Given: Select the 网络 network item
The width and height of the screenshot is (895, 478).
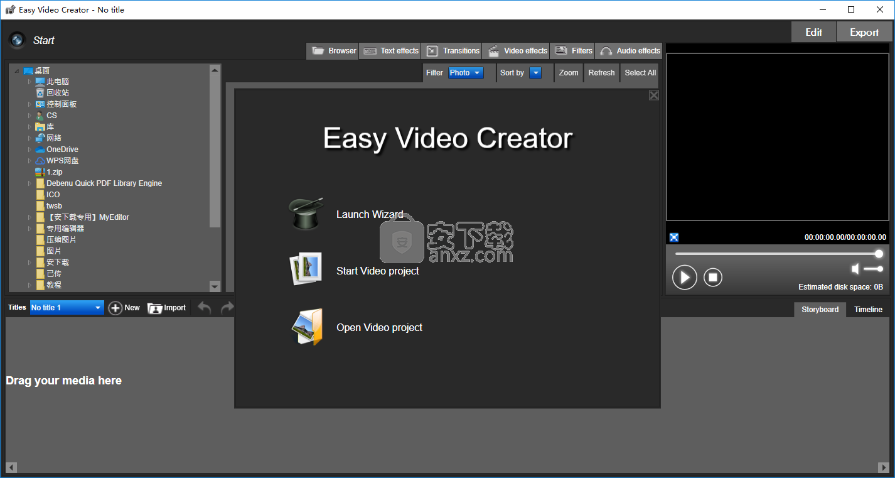Looking at the screenshot, I should tap(48, 138).
